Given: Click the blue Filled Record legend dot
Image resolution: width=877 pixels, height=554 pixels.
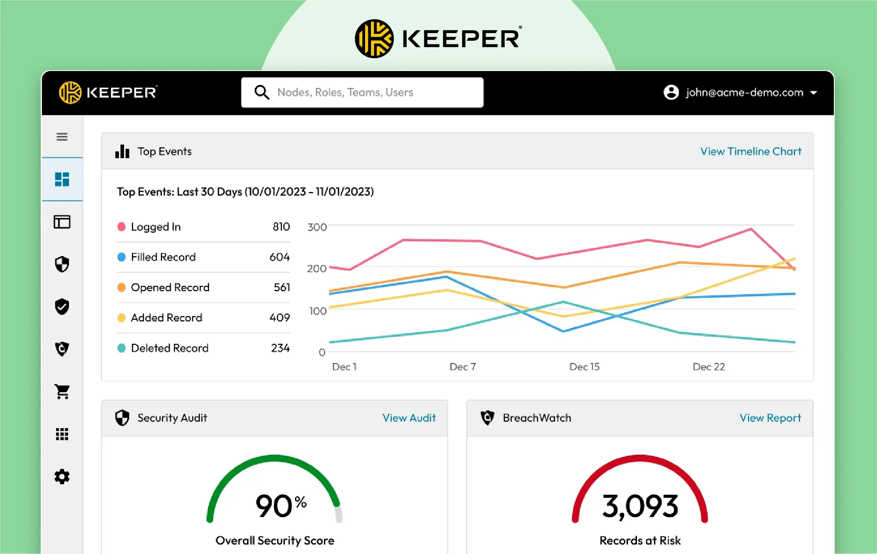Looking at the screenshot, I should [x=121, y=257].
